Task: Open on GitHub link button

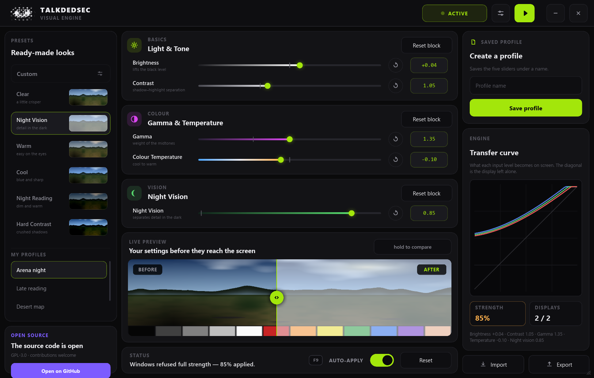Action: [x=61, y=371]
